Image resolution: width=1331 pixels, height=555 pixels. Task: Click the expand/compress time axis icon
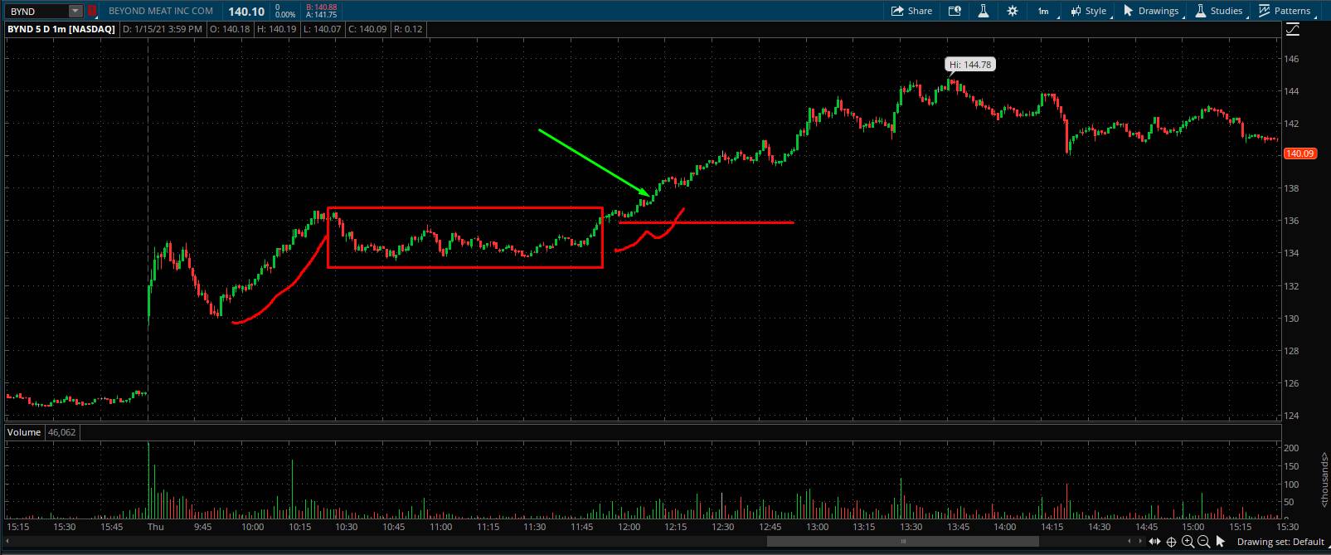1154,542
